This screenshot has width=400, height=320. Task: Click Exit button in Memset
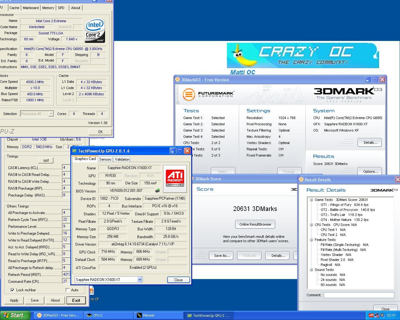pyautogui.click(x=76, y=300)
